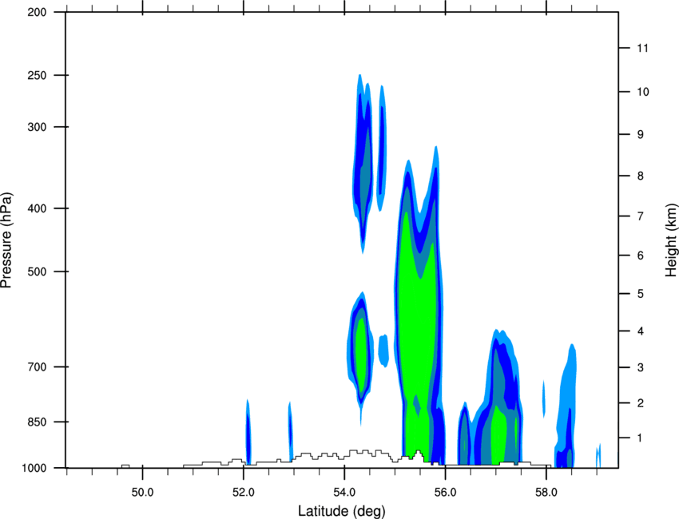Image resolution: width=679 pixels, height=519 pixels.
Task: Select the 850 pressure tick label
Action: pyautogui.click(x=37, y=421)
